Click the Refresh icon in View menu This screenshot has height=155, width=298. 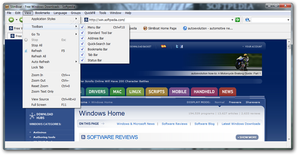pos(26,51)
